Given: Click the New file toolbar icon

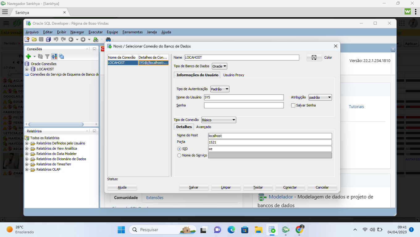Looking at the screenshot, I should click(27, 39).
